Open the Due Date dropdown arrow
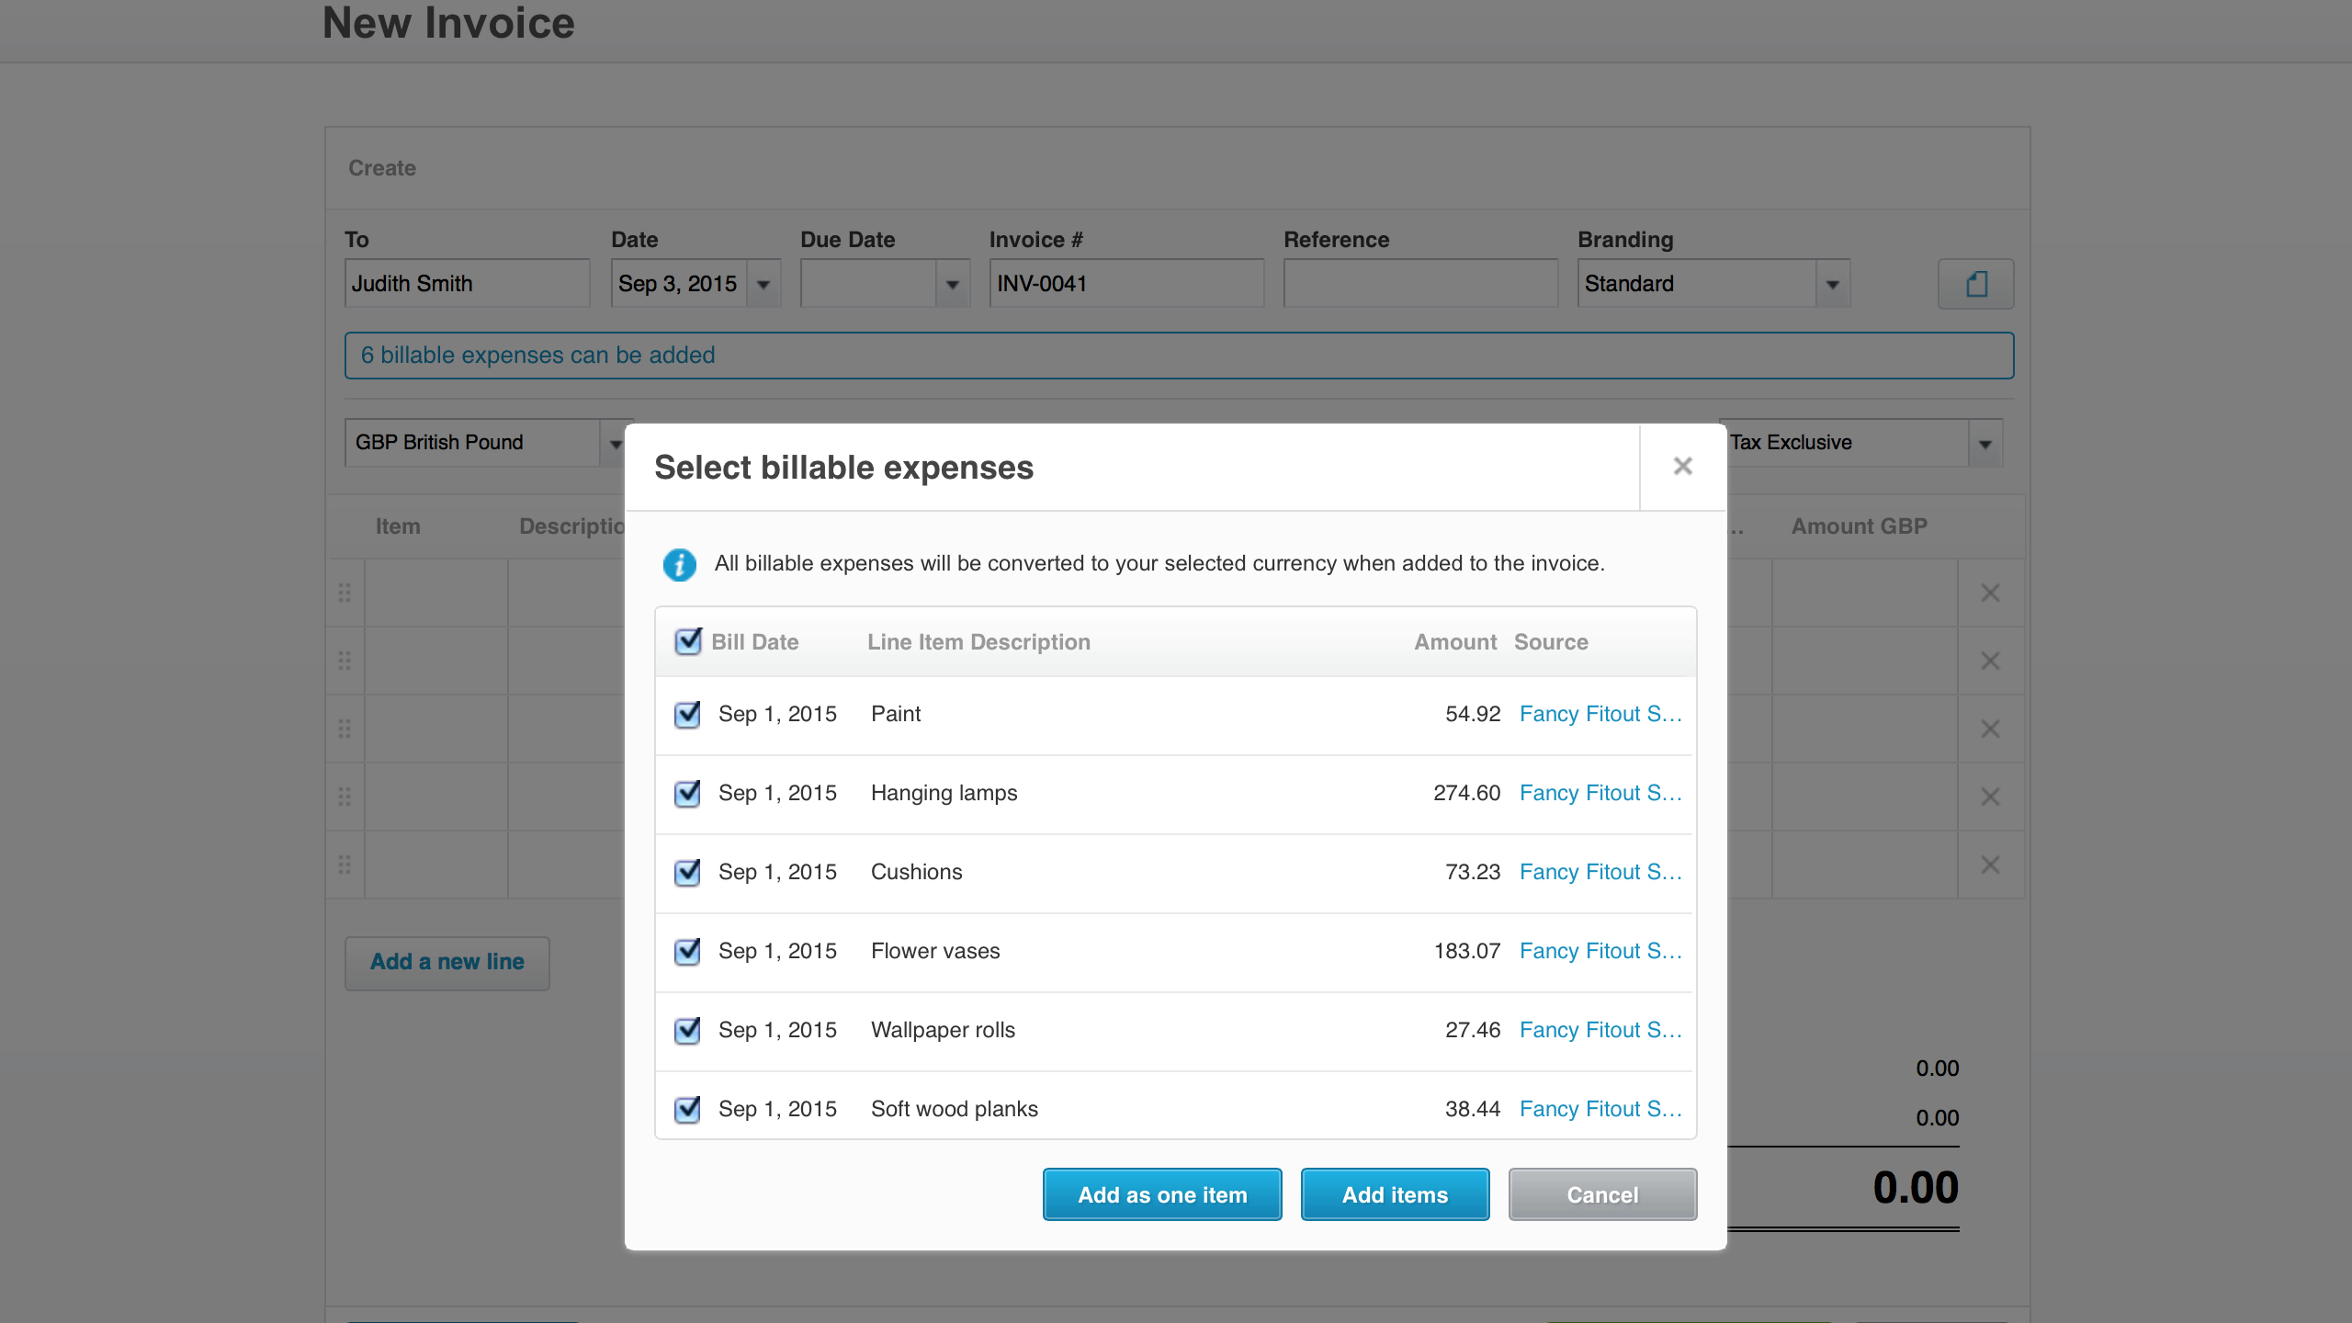Image resolution: width=2352 pixels, height=1323 pixels. tap(953, 285)
